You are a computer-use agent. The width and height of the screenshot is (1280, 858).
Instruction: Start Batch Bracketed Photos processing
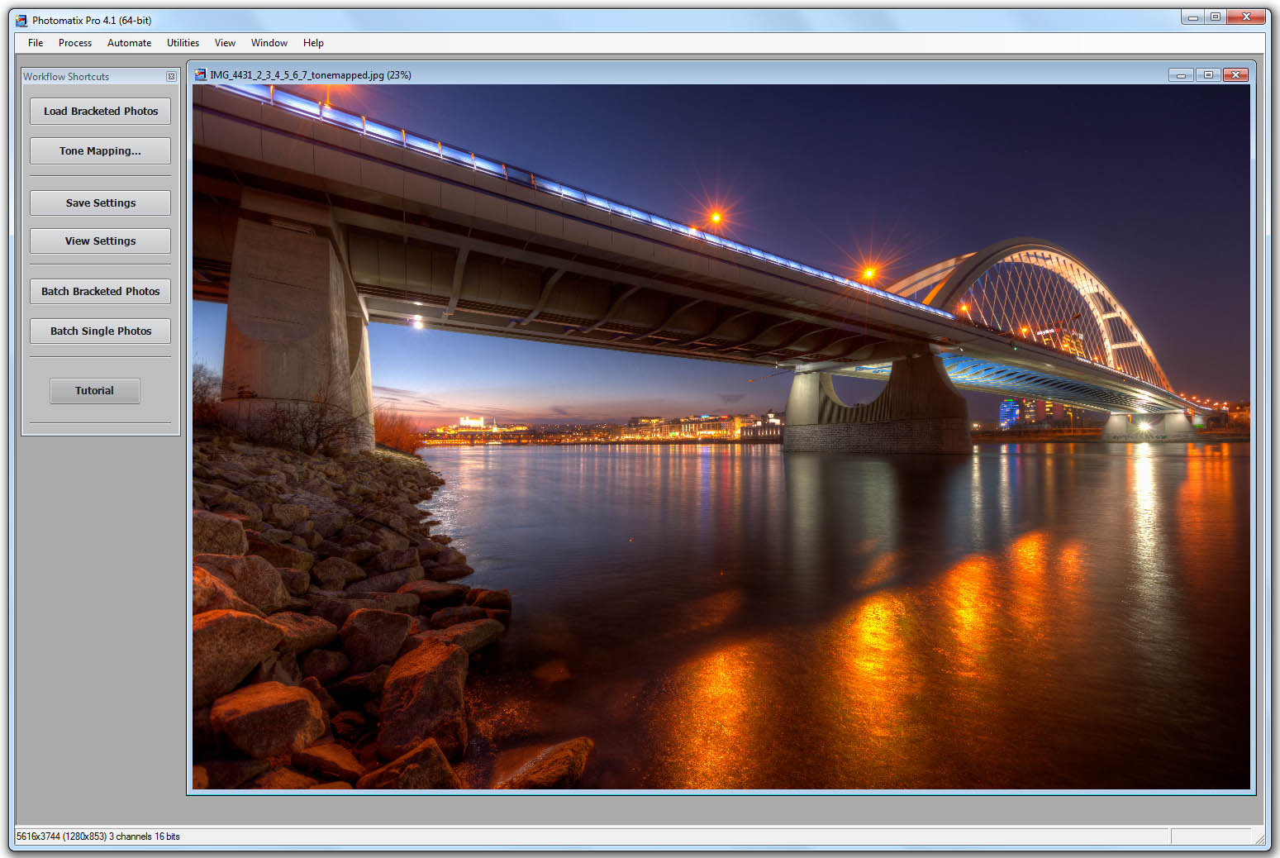pyautogui.click(x=99, y=291)
